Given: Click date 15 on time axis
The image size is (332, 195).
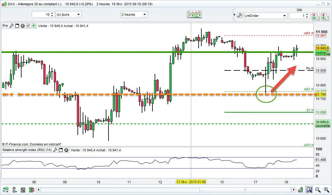Looking at the screenshot, I should click(x=222, y=182).
